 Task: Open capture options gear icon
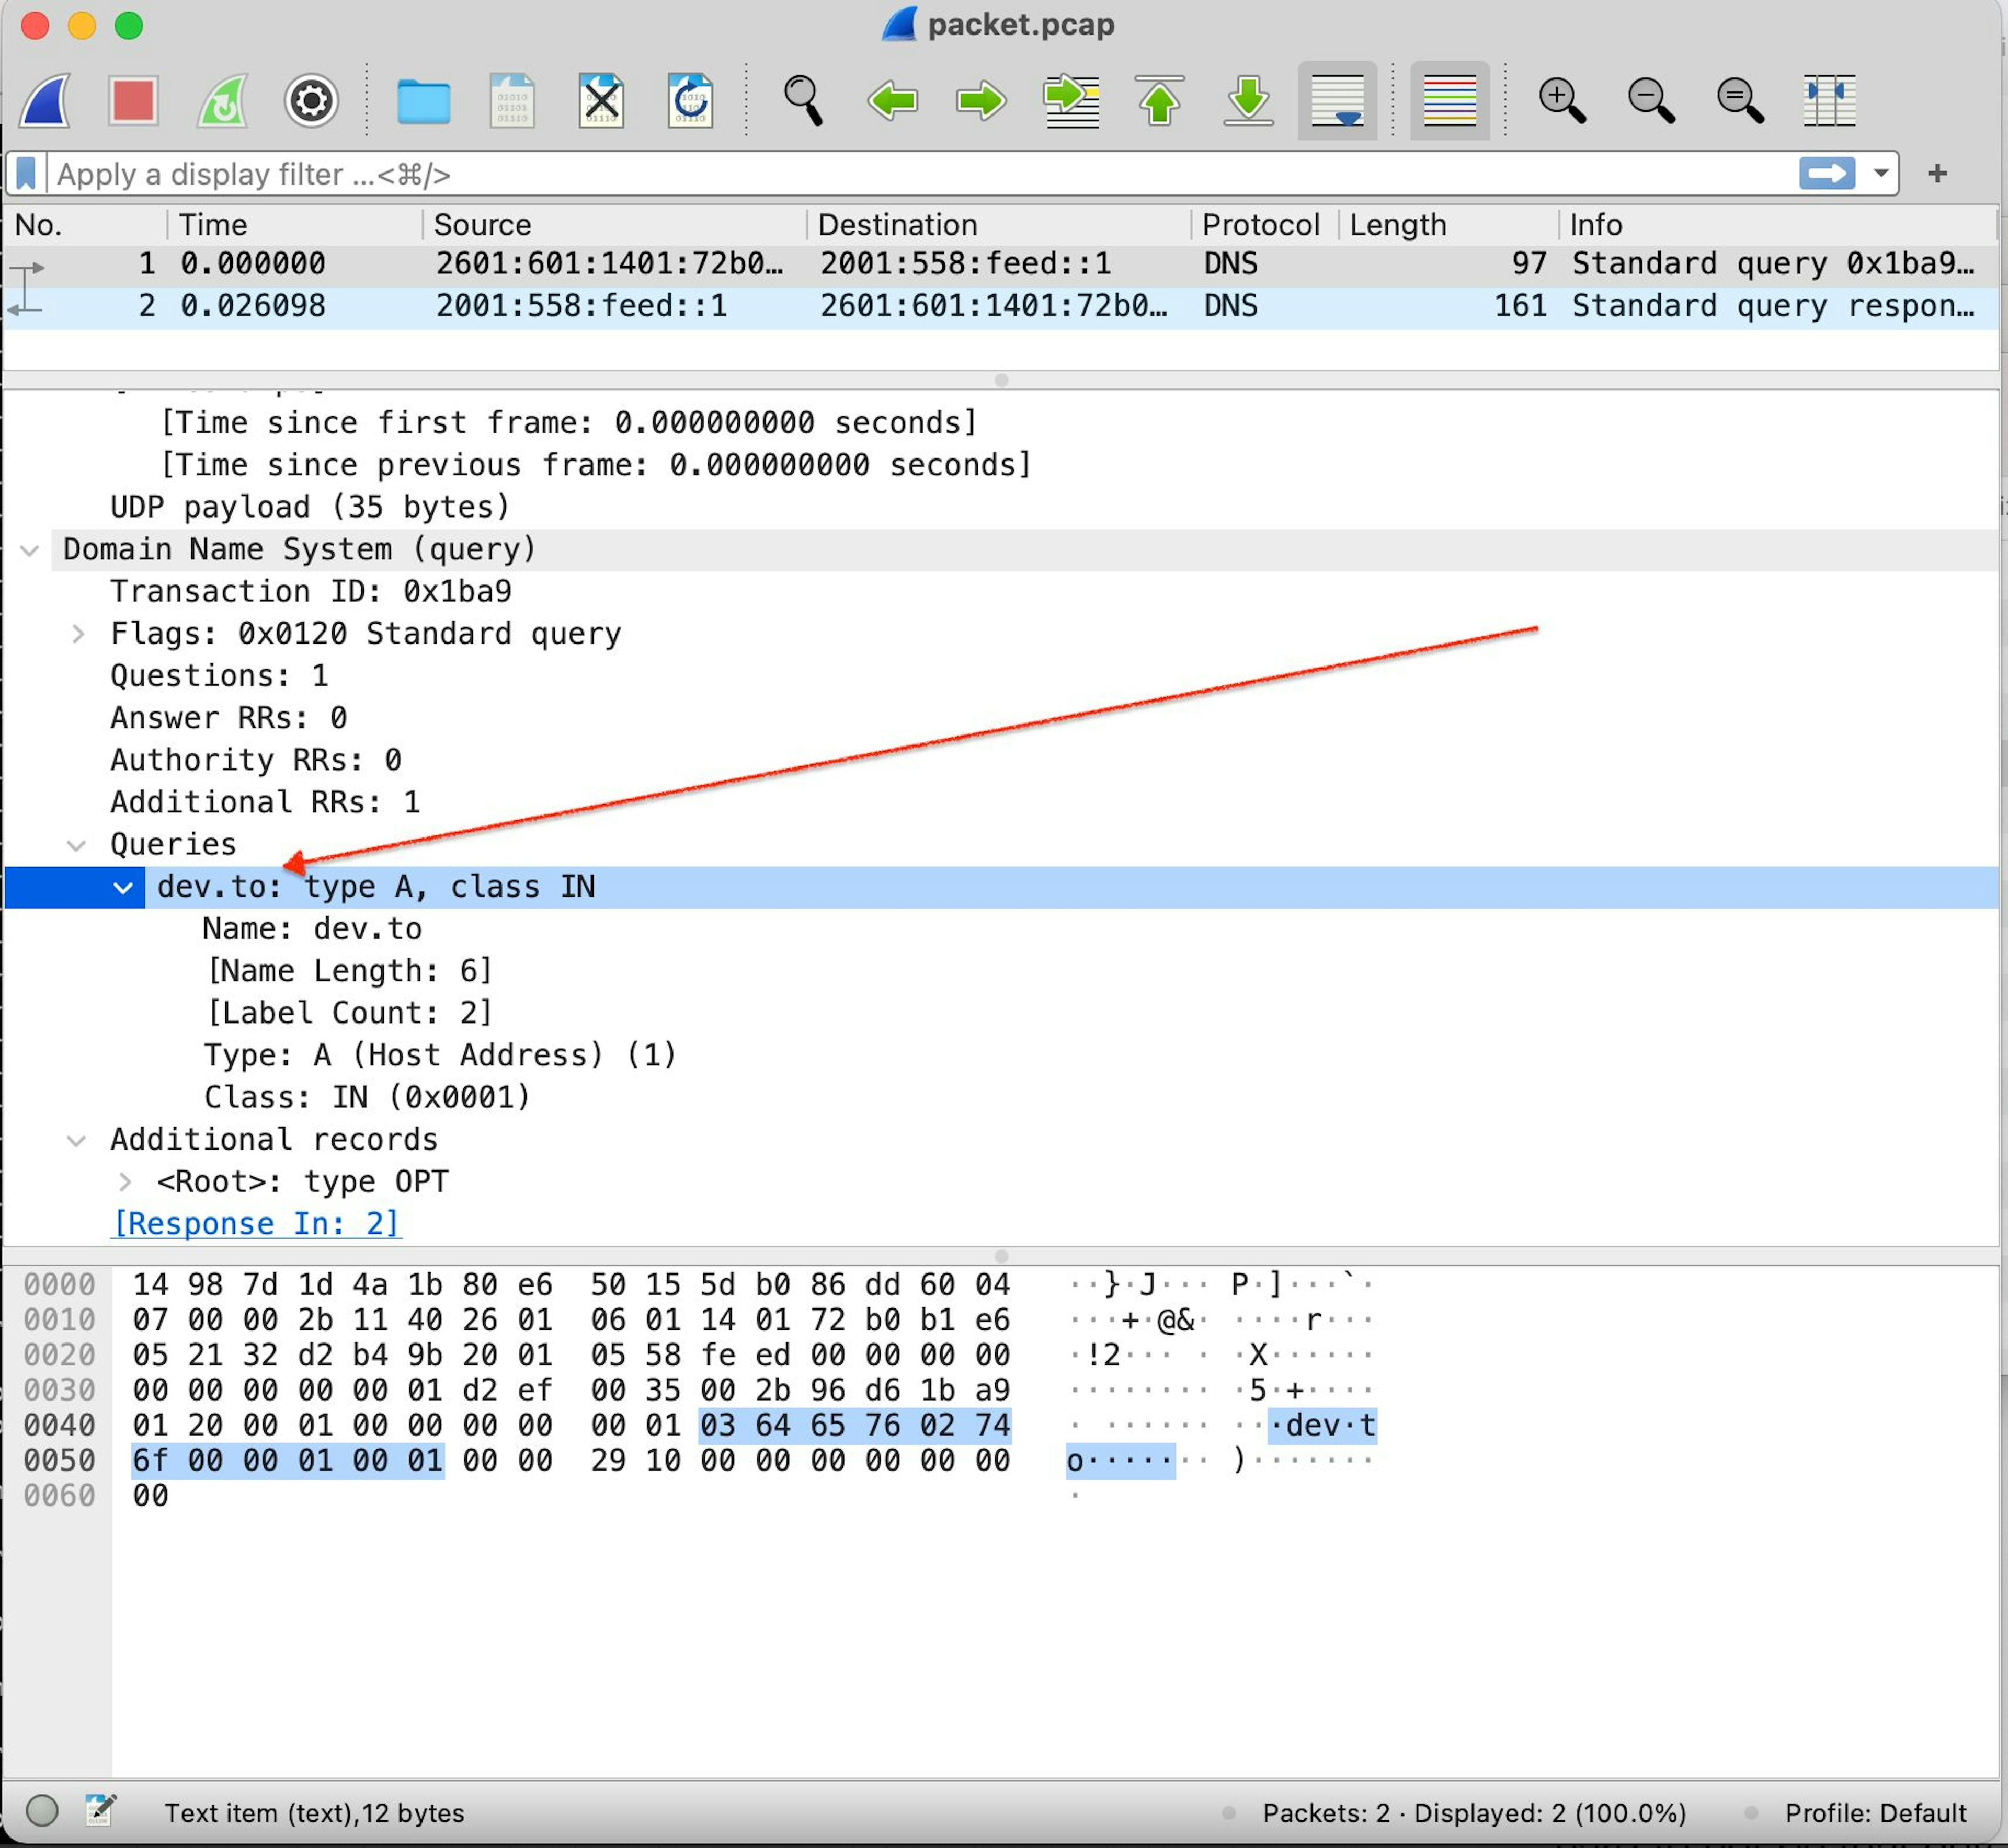pyautogui.click(x=311, y=100)
